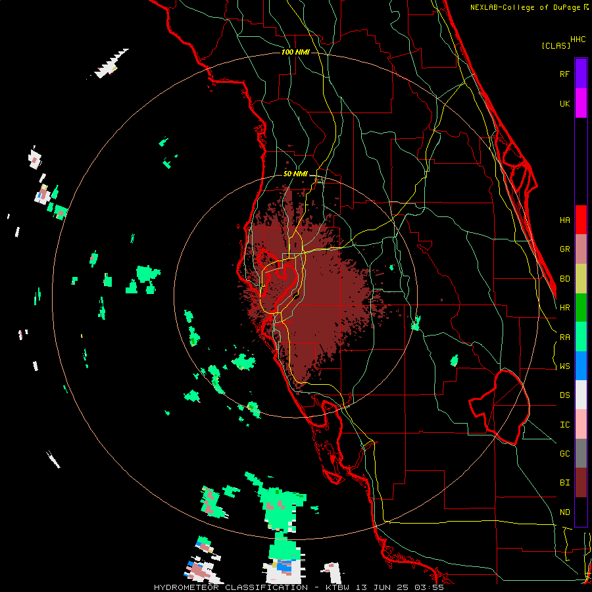Click the 'UK' legend label
592x592 pixels.
564,103
